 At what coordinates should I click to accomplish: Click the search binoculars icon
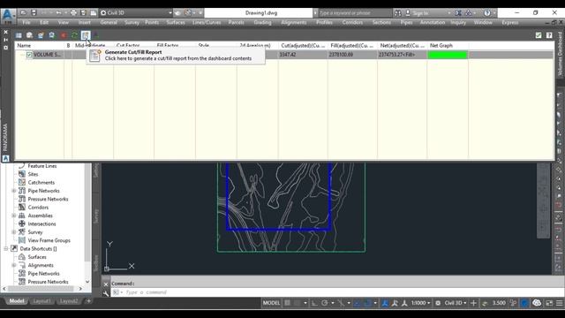(x=398, y=13)
